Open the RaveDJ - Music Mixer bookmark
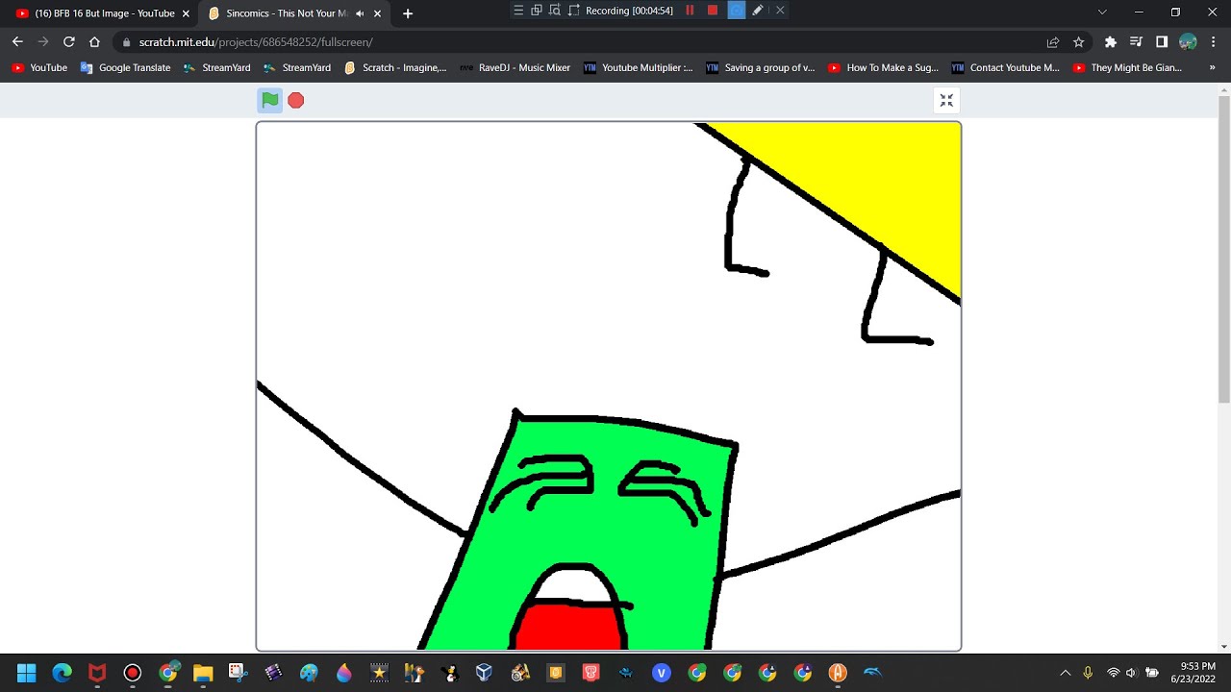 pos(515,68)
